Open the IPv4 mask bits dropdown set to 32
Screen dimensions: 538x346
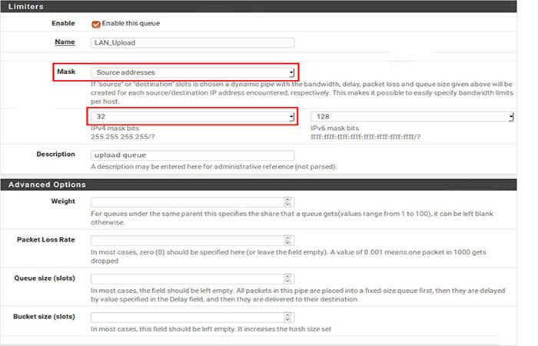click(x=192, y=117)
